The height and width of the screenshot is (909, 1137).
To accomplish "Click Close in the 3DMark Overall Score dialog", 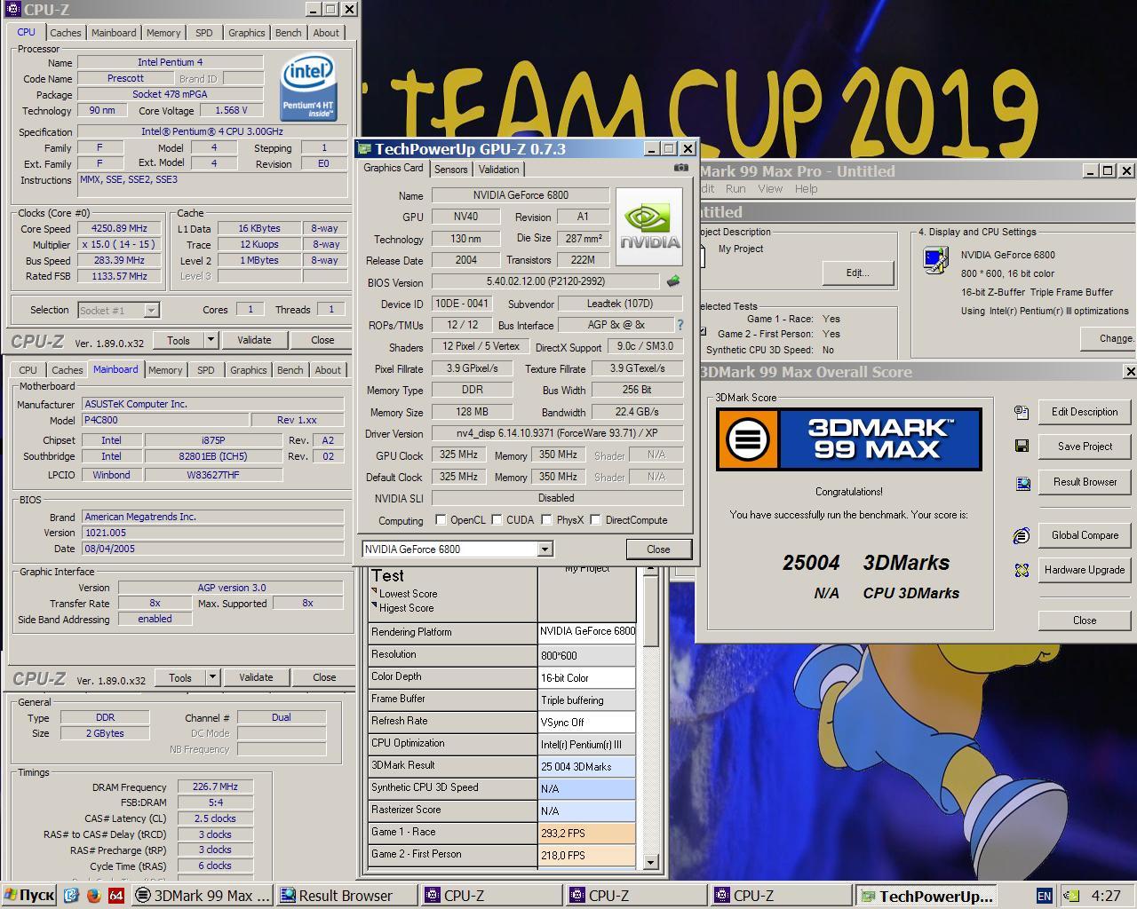I will [x=1085, y=620].
